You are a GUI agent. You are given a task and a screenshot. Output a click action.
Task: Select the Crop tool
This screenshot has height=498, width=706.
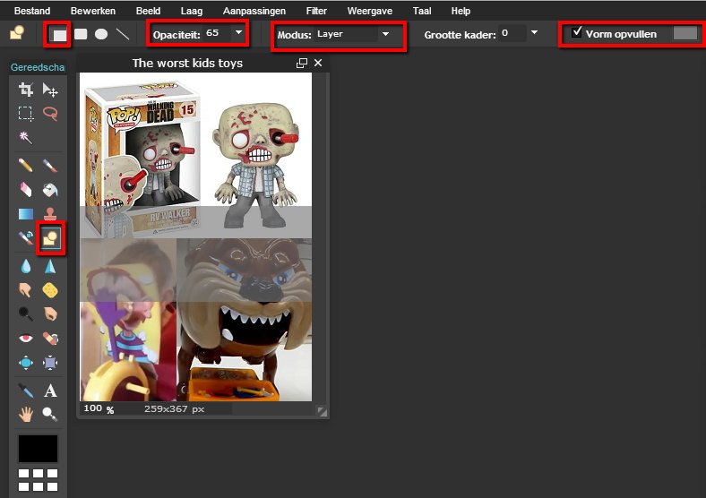(26, 90)
